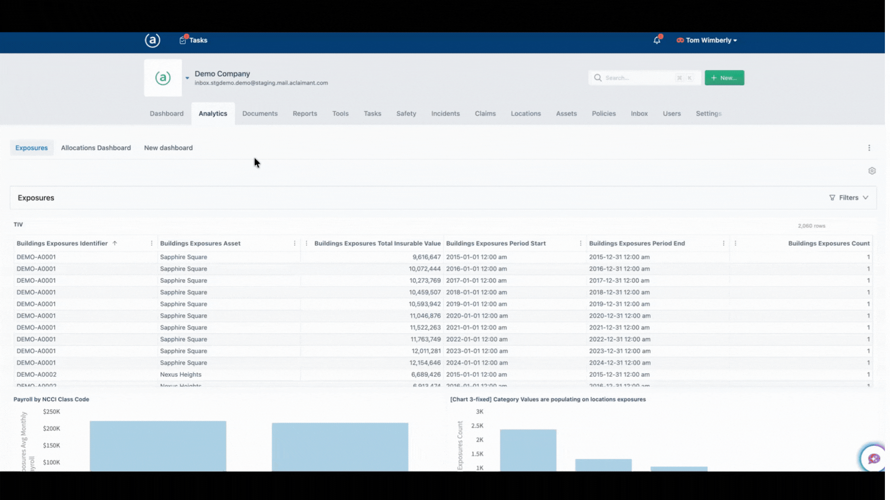Open Period End column options menu
The width and height of the screenshot is (890, 500).
(x=724, y=244)
